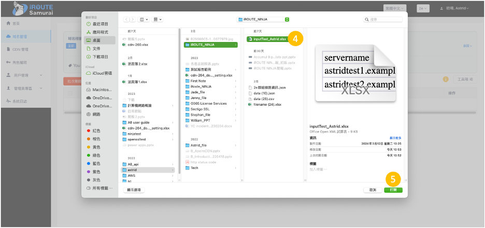Click the search field in file dialog
Viewport: 485px width, 228px height.
click(x=383, y=19)
